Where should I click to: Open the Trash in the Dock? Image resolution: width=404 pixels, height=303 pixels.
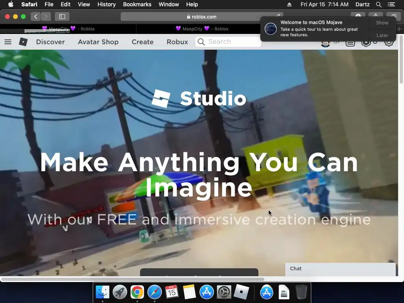pos(301,292)
